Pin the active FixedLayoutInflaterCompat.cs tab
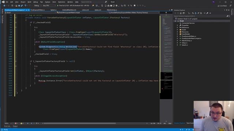The width and height of the screenshot is (234, 131). pyautogui.click(x=26, y=10)
